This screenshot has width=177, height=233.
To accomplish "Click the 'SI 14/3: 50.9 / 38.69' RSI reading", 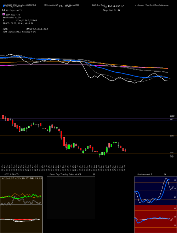I will point(27,20).
